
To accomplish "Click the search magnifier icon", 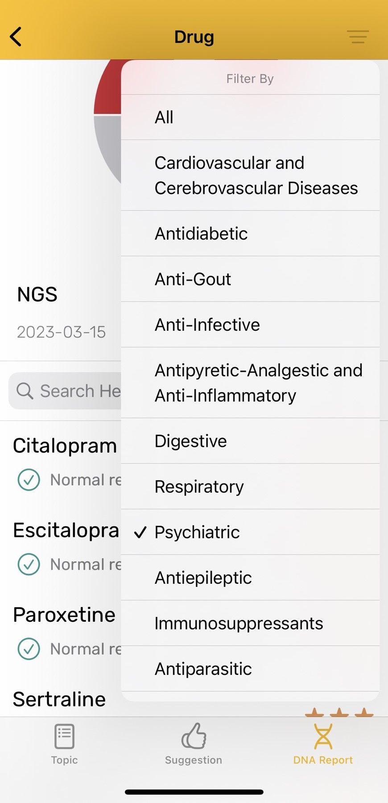I will pyautogui.click(x=25, y=391).
